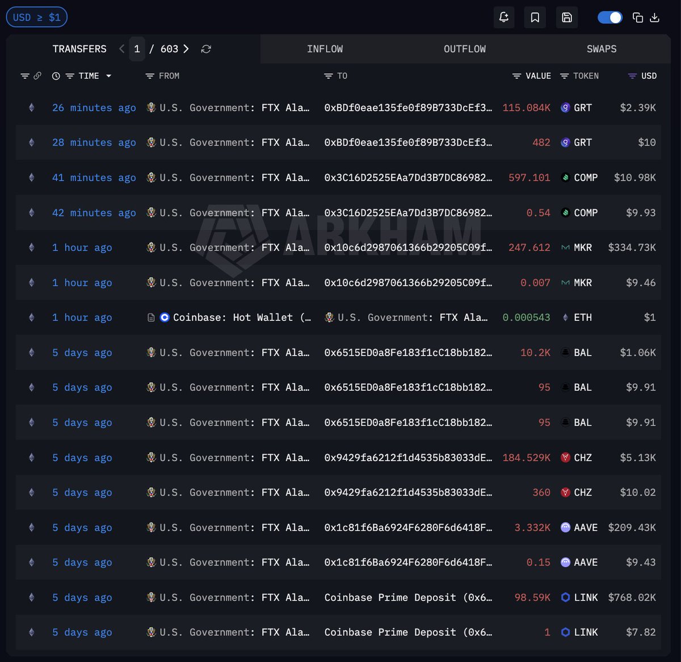Go to the next page arrow
The image size is (681, 662).
(186, 49)
